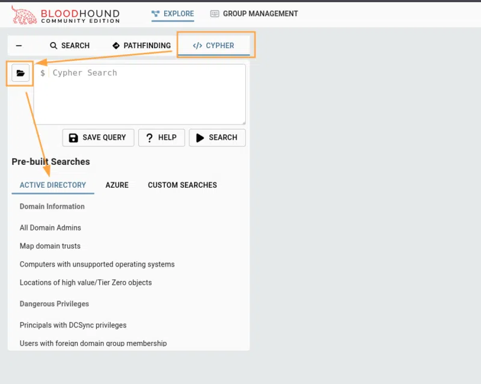Open Group Management page
Screen dimensions: 481x384
(x=254, y=14)
